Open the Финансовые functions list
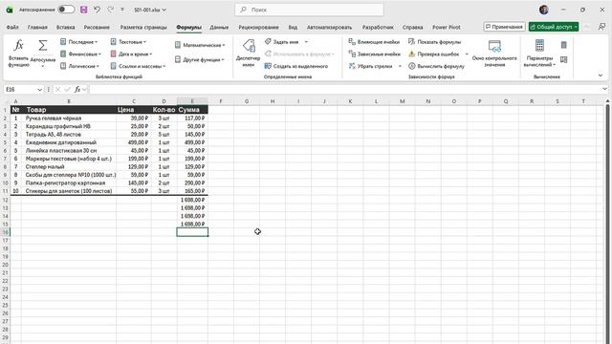This screenshot has width=612, height=344. pos(80,54)
